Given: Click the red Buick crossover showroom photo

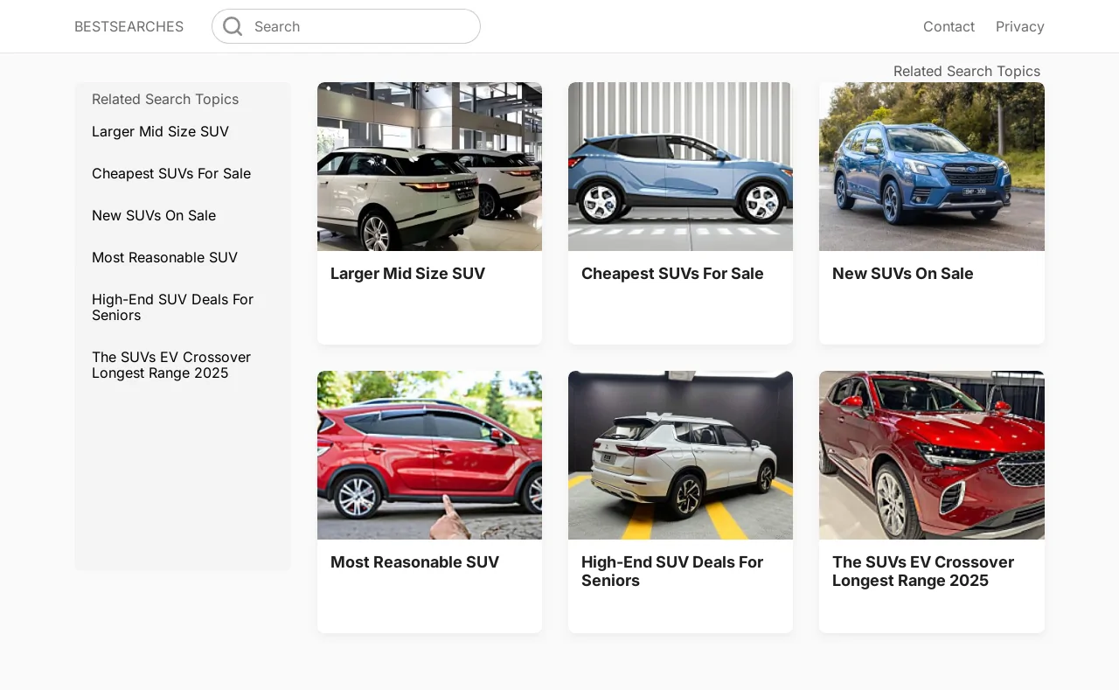Looking at the screenshot, I should (931, 455).
